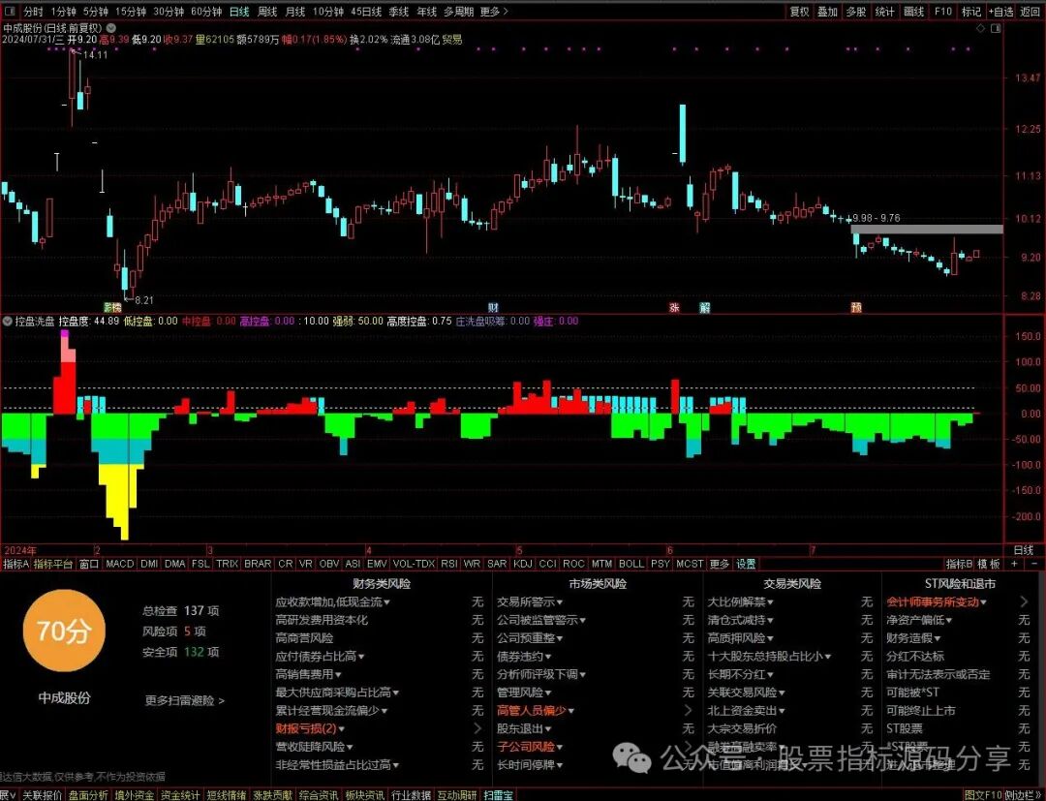The image size is (1046, 801).
Task: Click the 模板 template button
Action: (x=989, y=564)
